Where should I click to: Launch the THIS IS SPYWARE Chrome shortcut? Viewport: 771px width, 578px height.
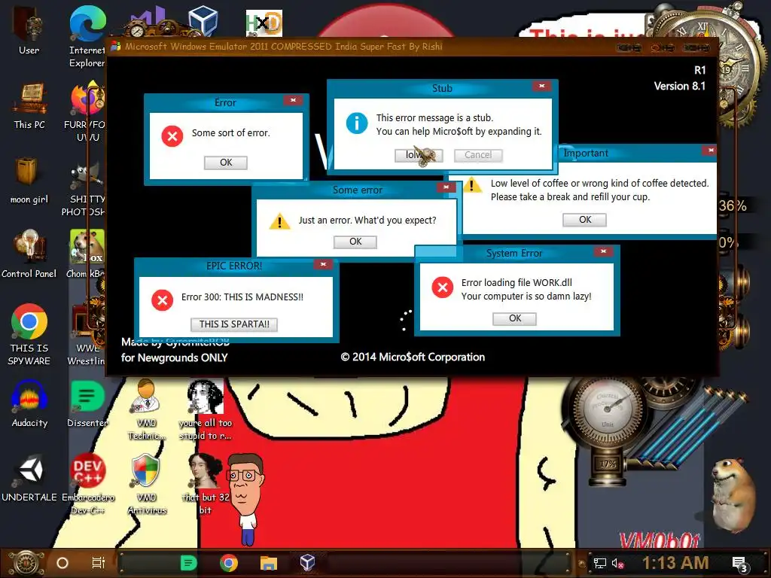click(29, 334)
